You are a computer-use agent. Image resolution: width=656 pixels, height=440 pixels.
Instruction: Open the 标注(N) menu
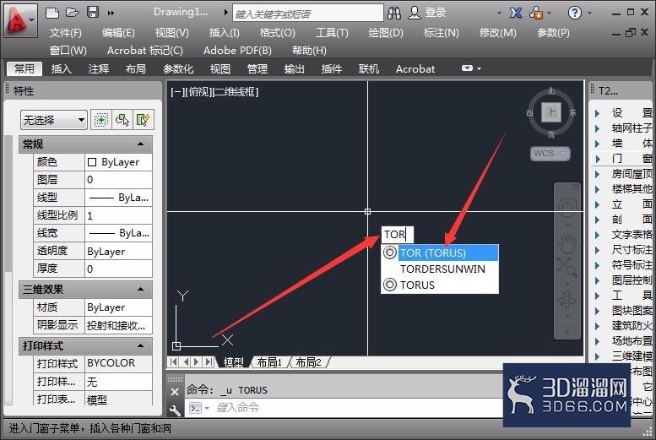[x=441, y=33]
